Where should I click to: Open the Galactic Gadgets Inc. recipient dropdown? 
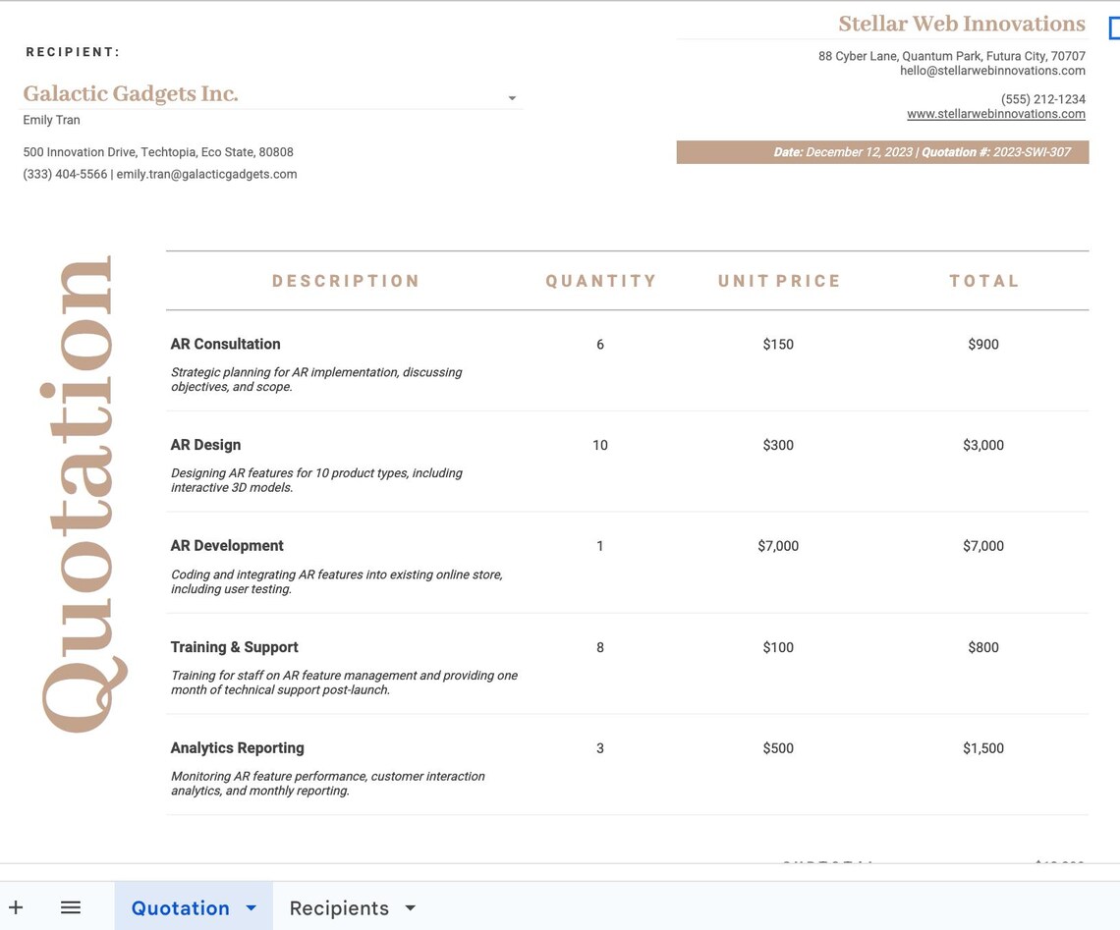coord(511,97)
